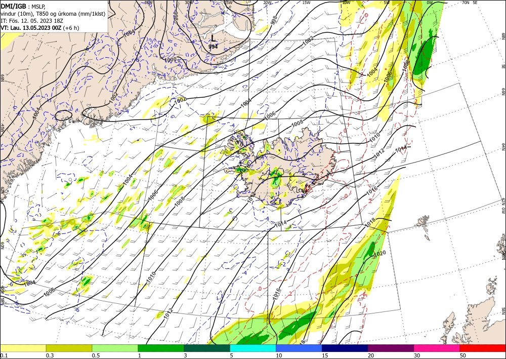This screenshot has width=506, height=359.
Task: Click the '45W' longitude label
Action: 2,128
